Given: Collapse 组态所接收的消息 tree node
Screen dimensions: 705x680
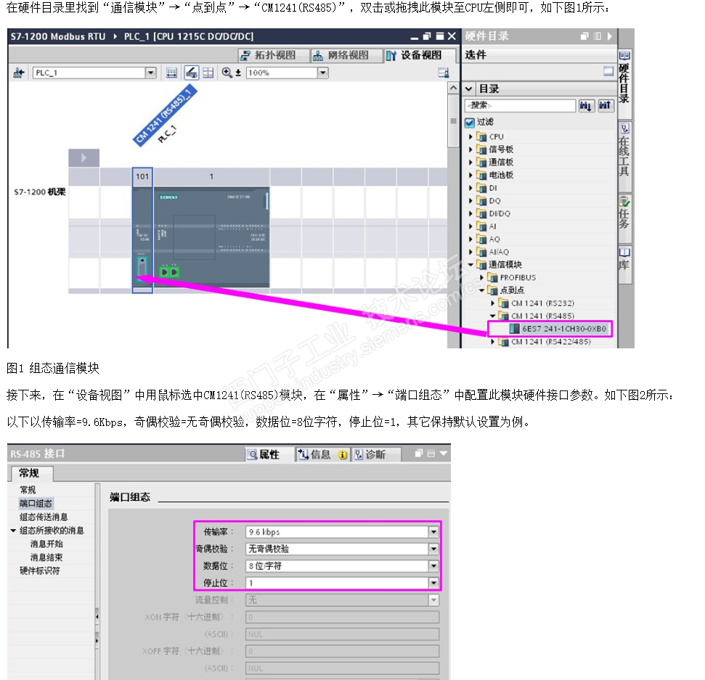Looking at the screenshot, I should [x=14, y=531].
